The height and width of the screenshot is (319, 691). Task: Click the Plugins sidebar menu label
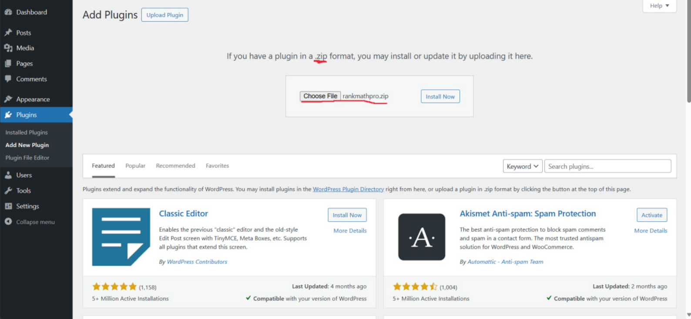[27, 115]
